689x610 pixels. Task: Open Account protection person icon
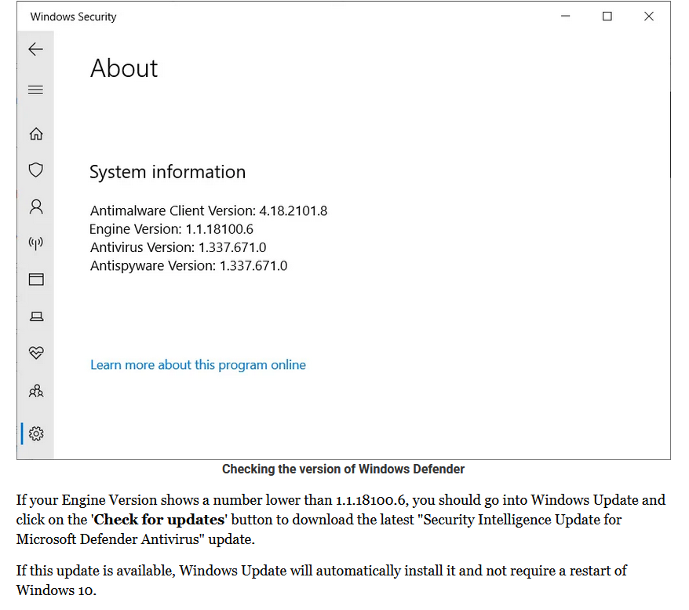click(36, 206)
